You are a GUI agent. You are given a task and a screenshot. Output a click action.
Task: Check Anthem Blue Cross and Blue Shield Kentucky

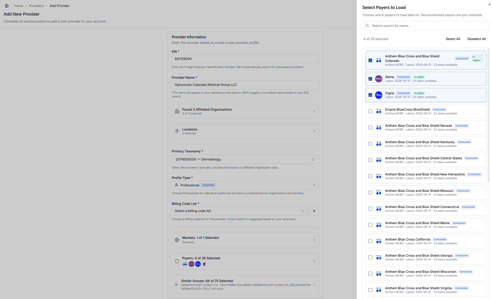click(370, 144)
